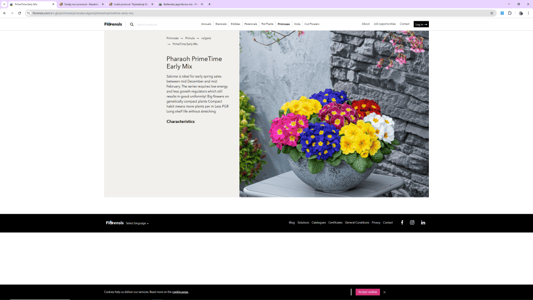Open the footer Certificates link
Screen dimensions: 533x300
click(335, 223)
